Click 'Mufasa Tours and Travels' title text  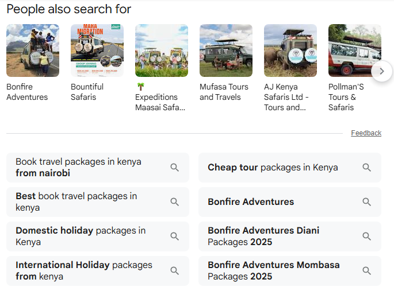(x=224, y=92)
